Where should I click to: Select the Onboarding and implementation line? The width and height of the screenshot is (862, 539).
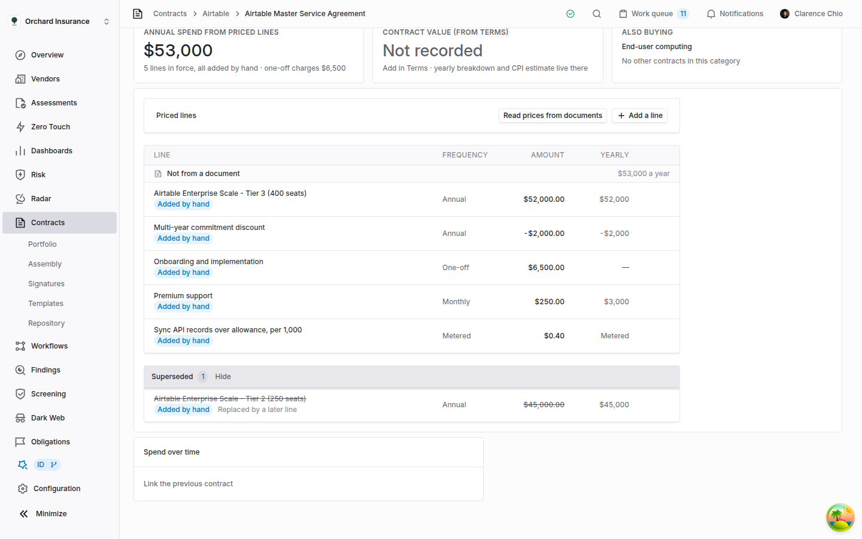[412, 268]
